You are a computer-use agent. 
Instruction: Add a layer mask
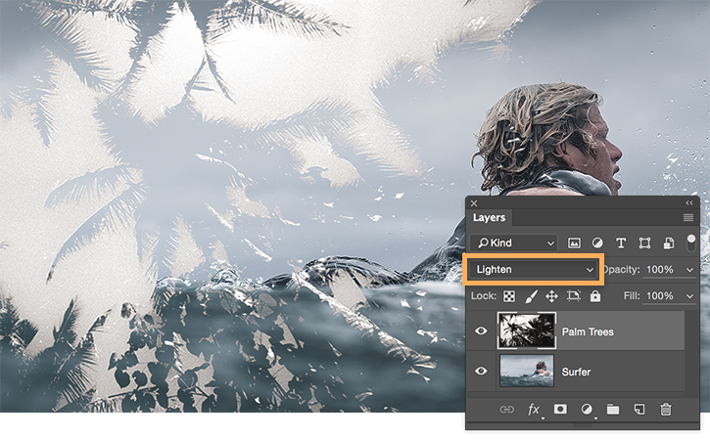560,410
